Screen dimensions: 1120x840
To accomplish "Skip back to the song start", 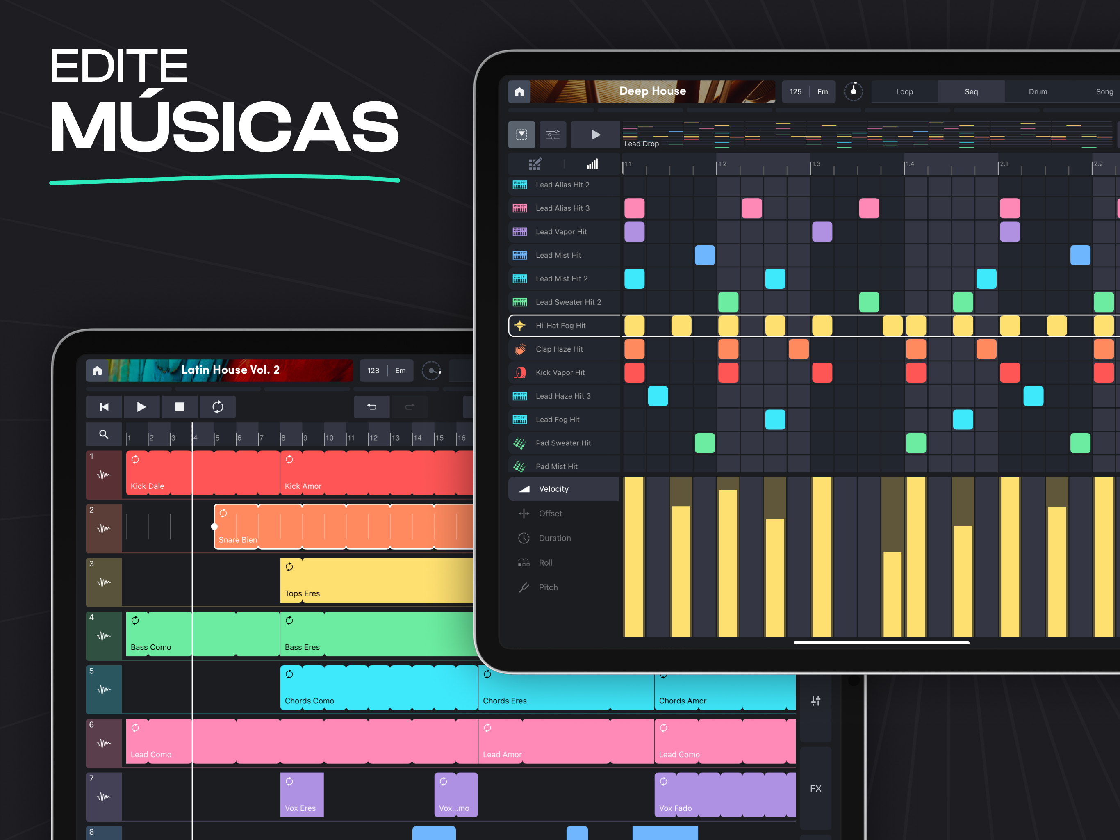I will [104, 407].
